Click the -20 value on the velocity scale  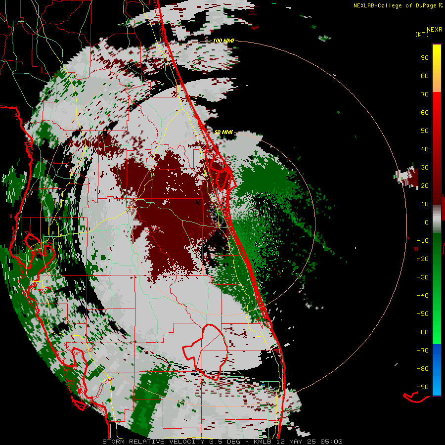coord(423,259)
